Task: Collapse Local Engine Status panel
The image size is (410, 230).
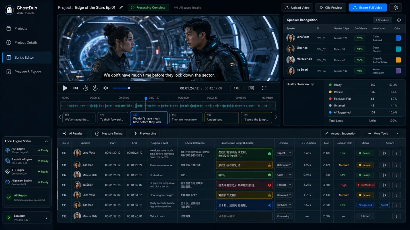Action: pos(46,141)
